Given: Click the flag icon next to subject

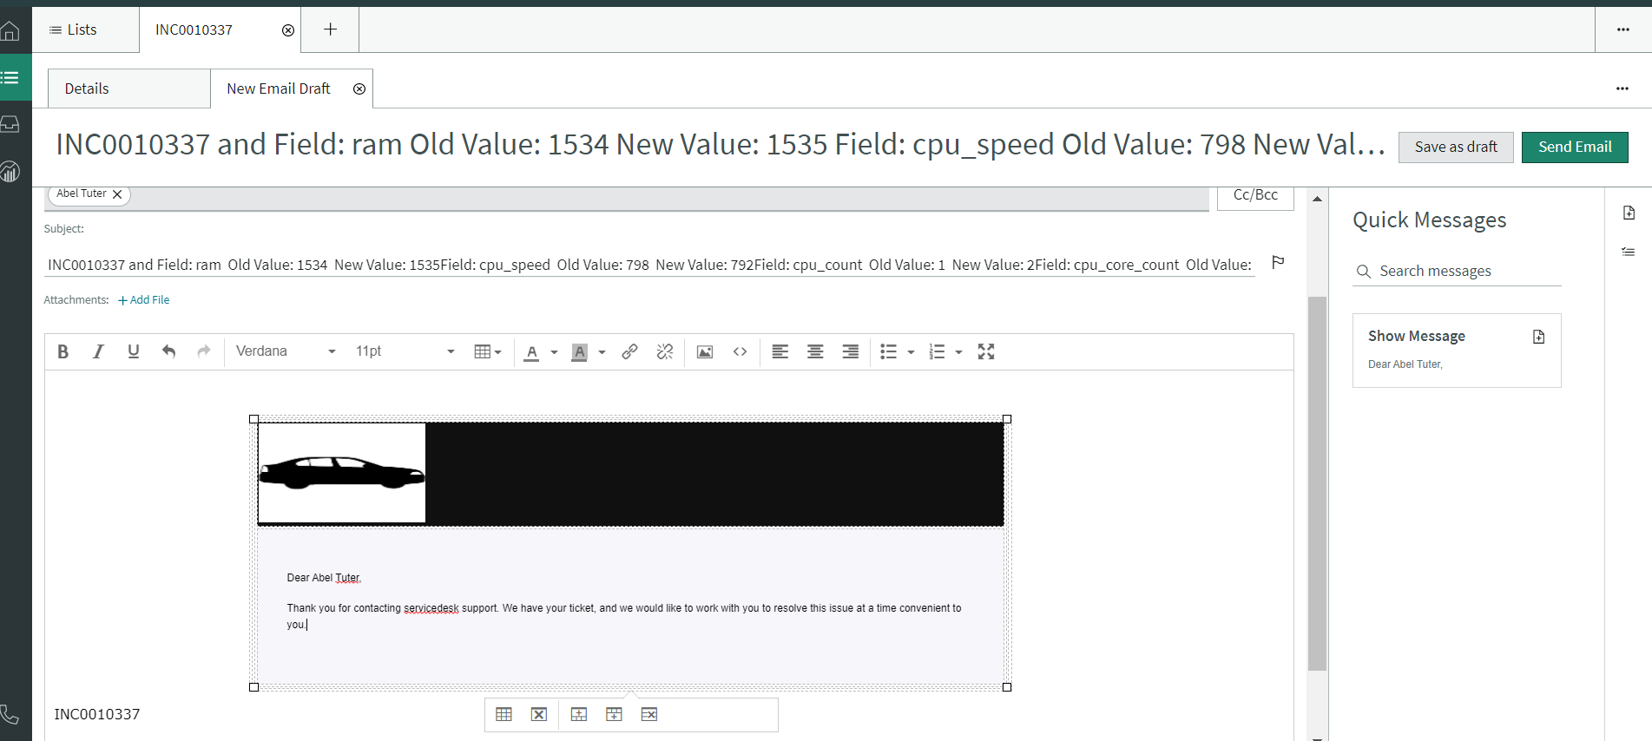Looking at the screenshot, I should pos(1278,262).
